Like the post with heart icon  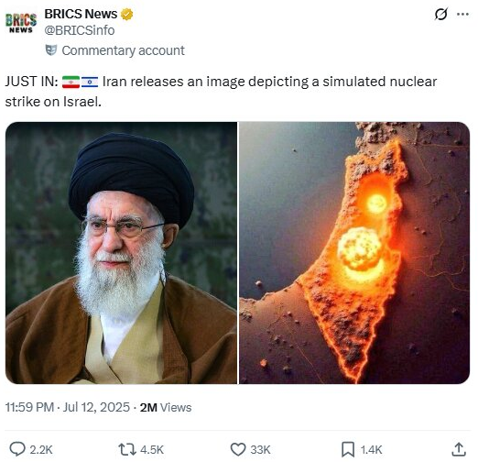click(238, 449)
